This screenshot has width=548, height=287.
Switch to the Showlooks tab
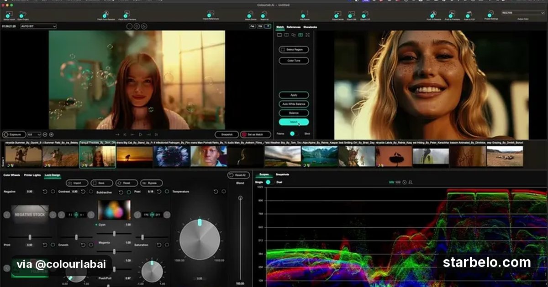point(310,27)
